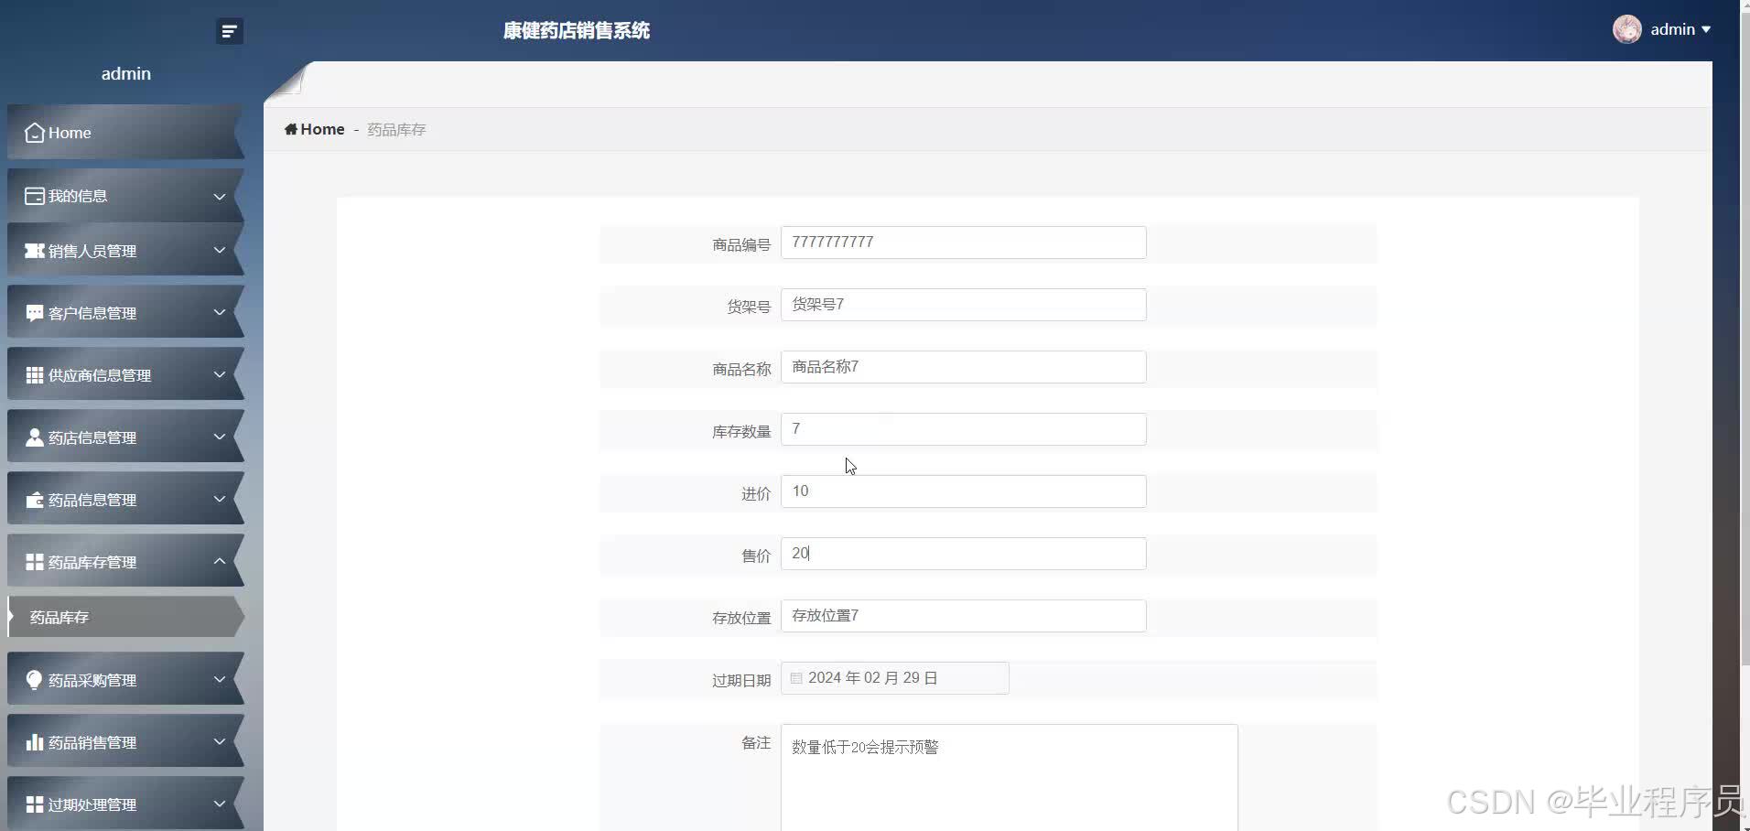Click the 供应商信息管理 grid icon
Image resolution: width=1750 pixels, height=831 pixels.
point(35,375)
